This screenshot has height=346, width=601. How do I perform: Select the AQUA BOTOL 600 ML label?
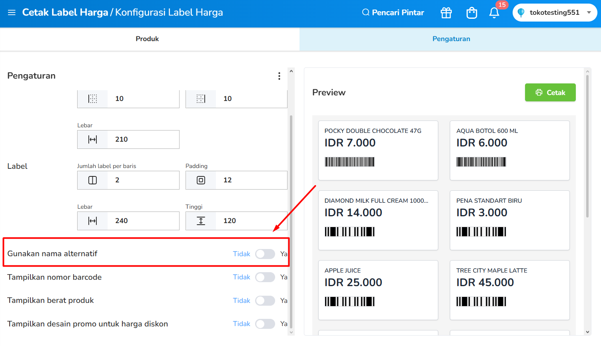(x=510, y=150)
